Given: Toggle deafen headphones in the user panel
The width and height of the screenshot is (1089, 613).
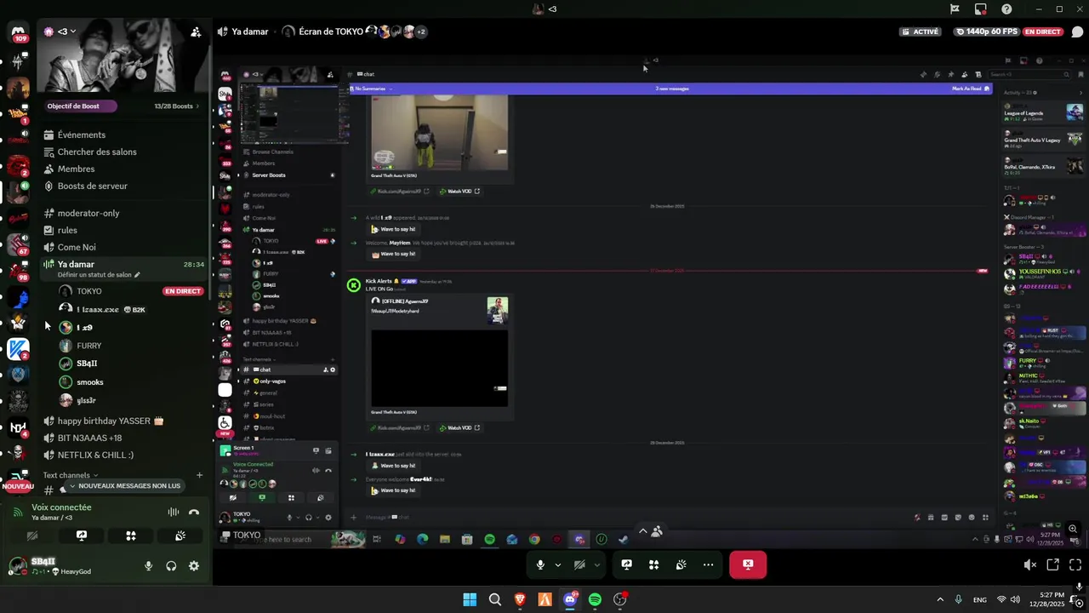Looking at the screenshot, I should [171, 566].
